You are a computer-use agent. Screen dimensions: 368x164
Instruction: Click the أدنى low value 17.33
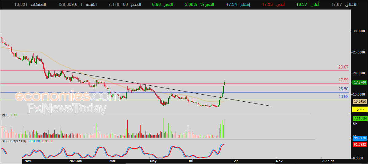click(267, 4)
